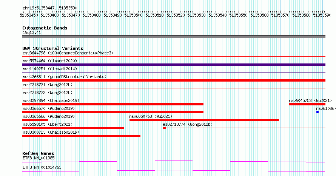This screenshot has height=176, width=336.
Task: Open variant esv3644798 (1000GenomesConsortiumPhase3)
Action: 68,53
